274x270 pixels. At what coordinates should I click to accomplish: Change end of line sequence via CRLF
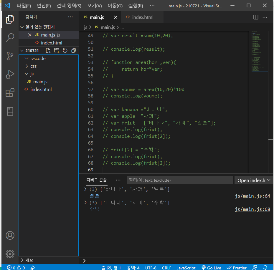click(166, 268)
